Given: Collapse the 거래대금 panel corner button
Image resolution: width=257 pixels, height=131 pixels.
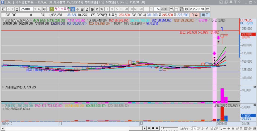Looking at the screenshot, I should coord(255,87).
